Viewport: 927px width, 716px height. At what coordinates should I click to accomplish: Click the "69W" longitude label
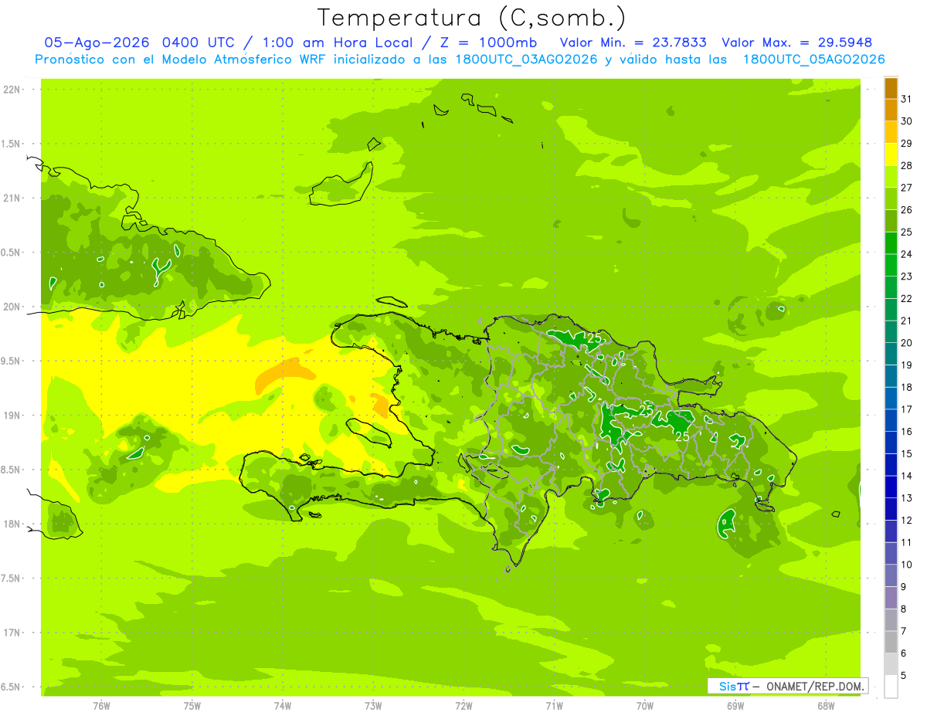[x=735, y=706]
